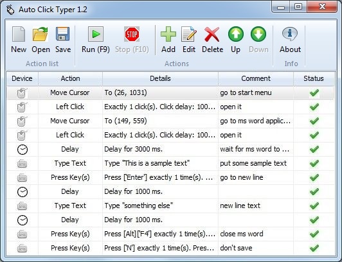Click the 'go to ms word applic...' comment
The width and height of the screenshot is (342, 262).
click(255, 121)
